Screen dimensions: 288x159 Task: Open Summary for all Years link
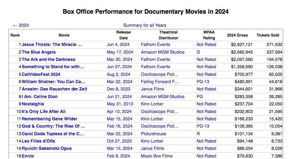(x=145, y=25)
